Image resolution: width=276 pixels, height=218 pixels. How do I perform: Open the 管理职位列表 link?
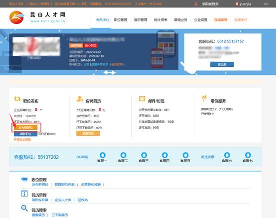[65, 185]
